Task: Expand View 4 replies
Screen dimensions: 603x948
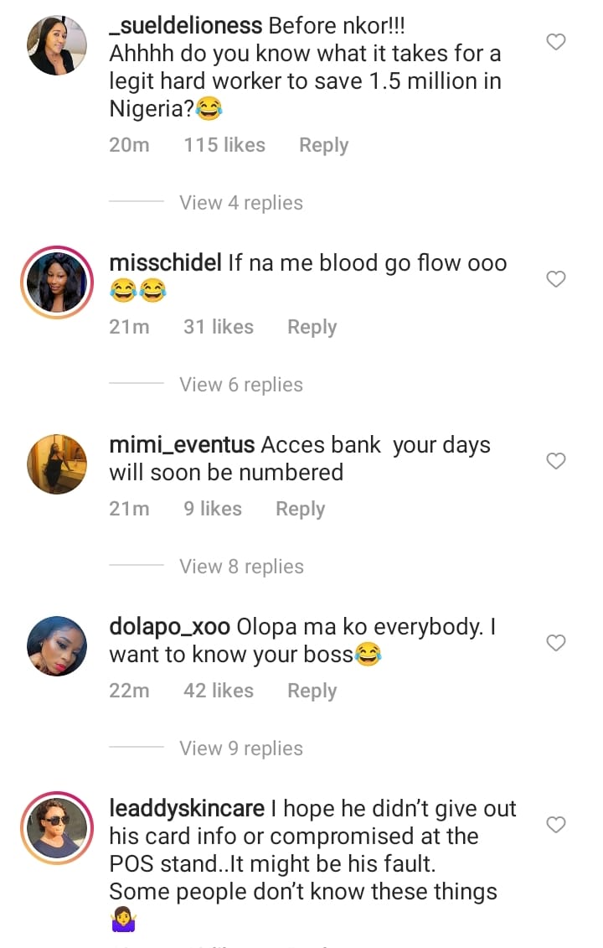Action: 240,203
